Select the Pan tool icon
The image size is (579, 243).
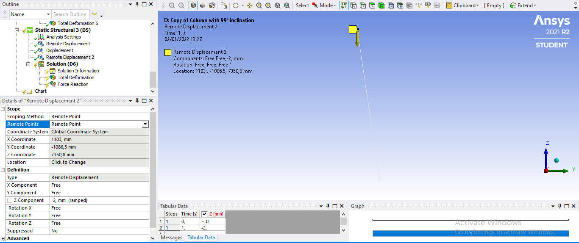[250, 6]
